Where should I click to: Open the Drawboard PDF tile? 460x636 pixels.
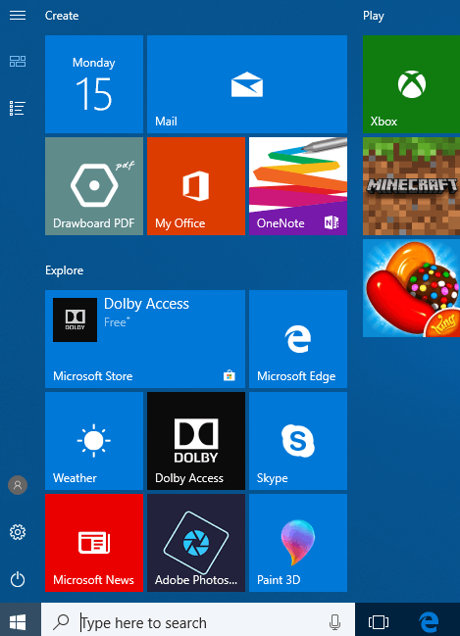click(94, 186)
